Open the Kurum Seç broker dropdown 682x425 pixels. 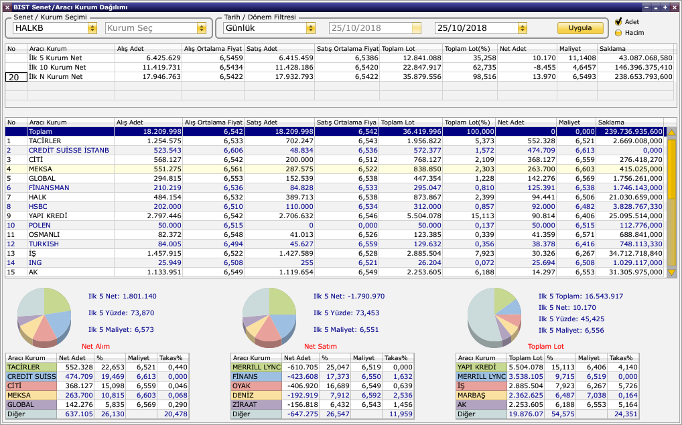coord(201,28)
